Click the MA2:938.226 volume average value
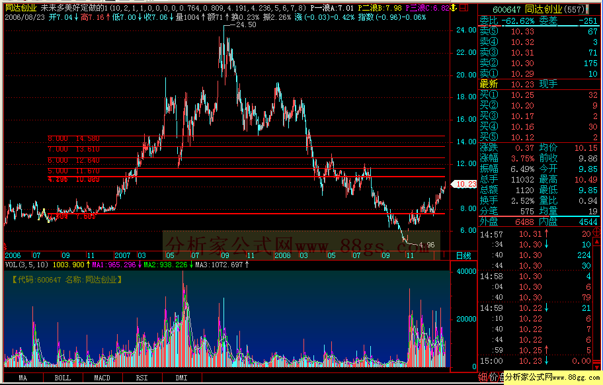Screen dimensions: 603x385 pos(165,265)
